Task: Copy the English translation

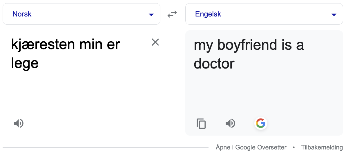Action: [201, 123]
